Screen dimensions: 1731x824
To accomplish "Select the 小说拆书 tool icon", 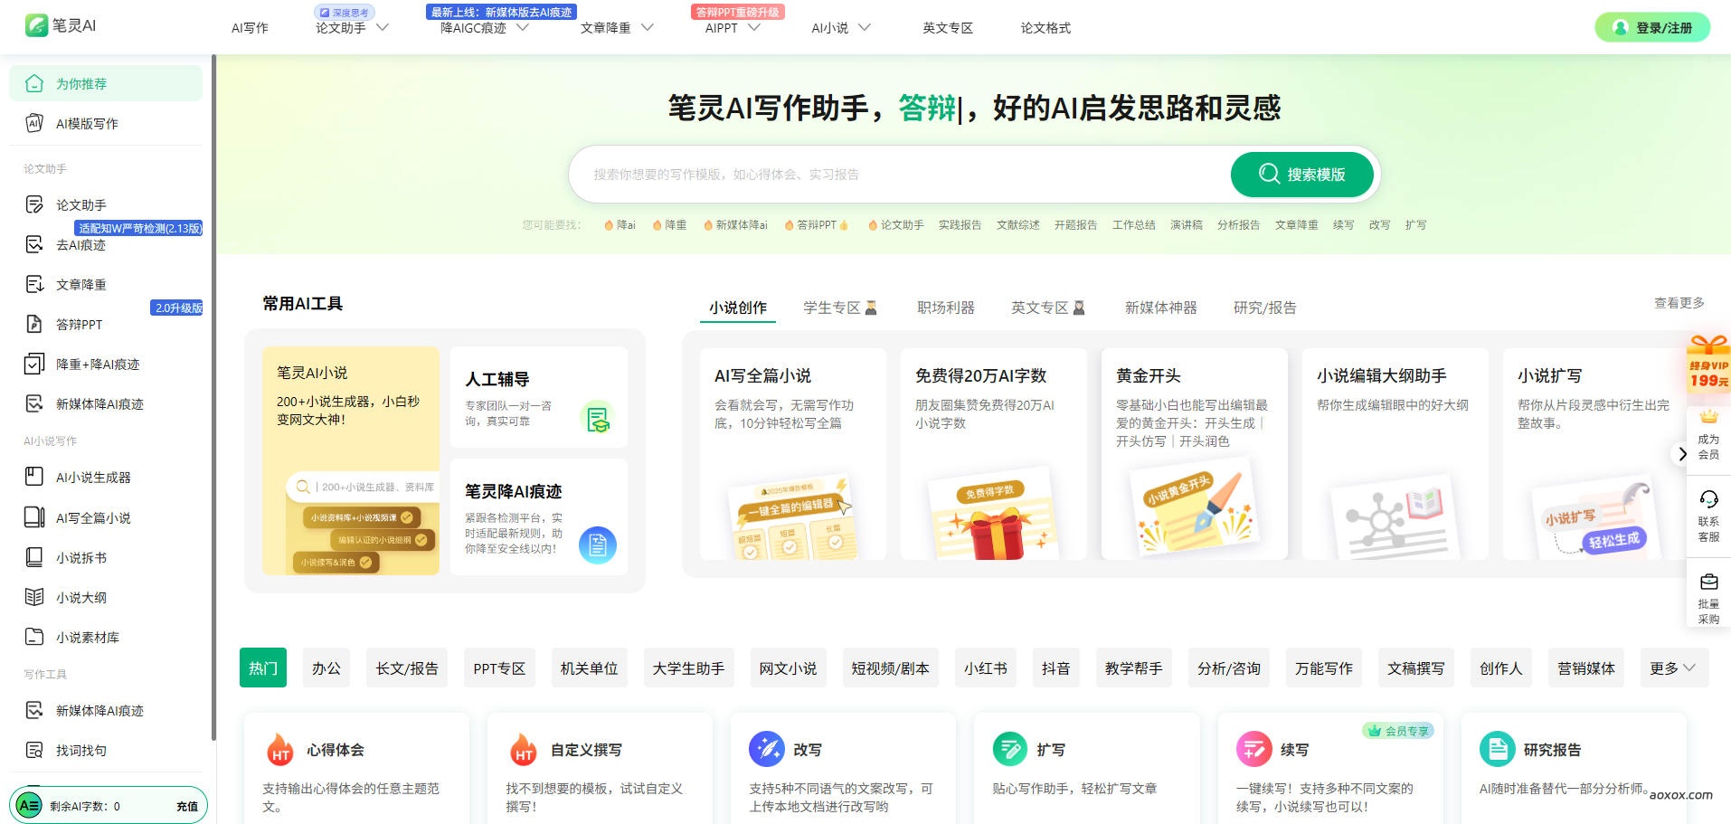I will click(33, 558).
